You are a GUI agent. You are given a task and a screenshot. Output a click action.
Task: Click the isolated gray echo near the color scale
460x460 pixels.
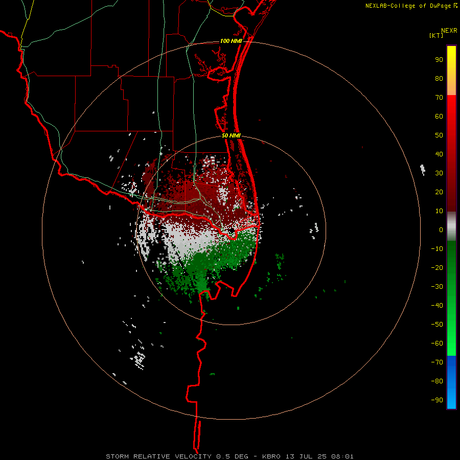click(423, 170)
